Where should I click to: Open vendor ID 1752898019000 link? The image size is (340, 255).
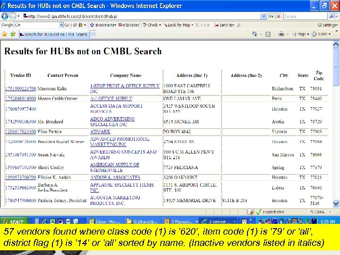(x=21, y=98)
